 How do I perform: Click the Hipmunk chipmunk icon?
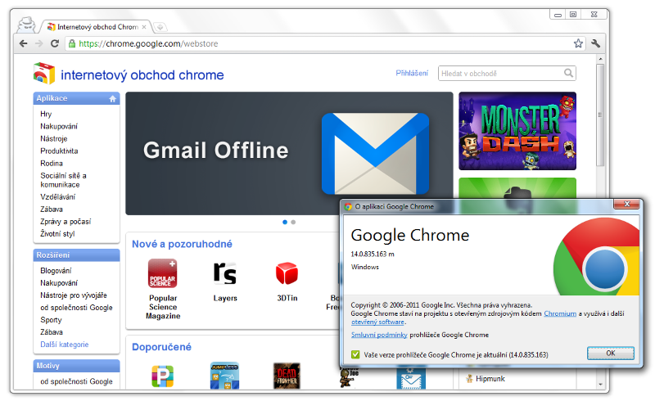pyautogui.click(x=469, y=378)
